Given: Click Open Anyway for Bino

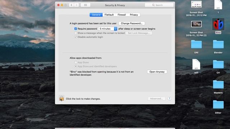Looking at the screenshot, I should point(157,72).
